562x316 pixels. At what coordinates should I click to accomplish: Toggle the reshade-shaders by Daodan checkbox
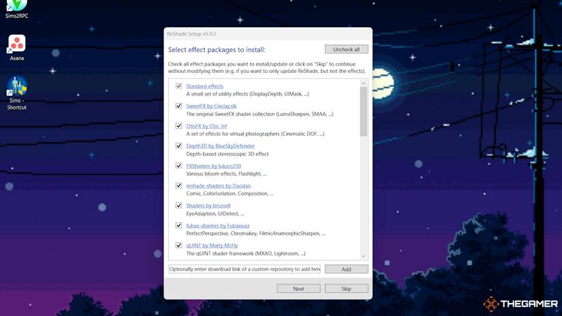[x=178, y=185]
